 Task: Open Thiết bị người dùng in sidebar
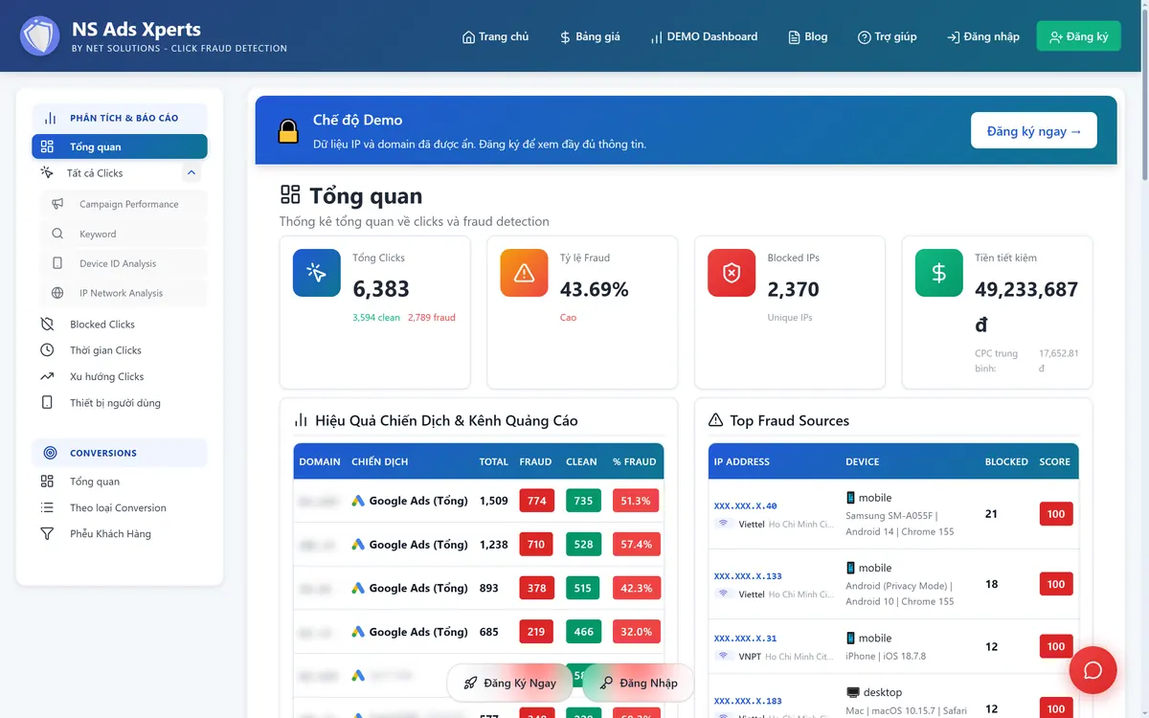pos(120,403)
